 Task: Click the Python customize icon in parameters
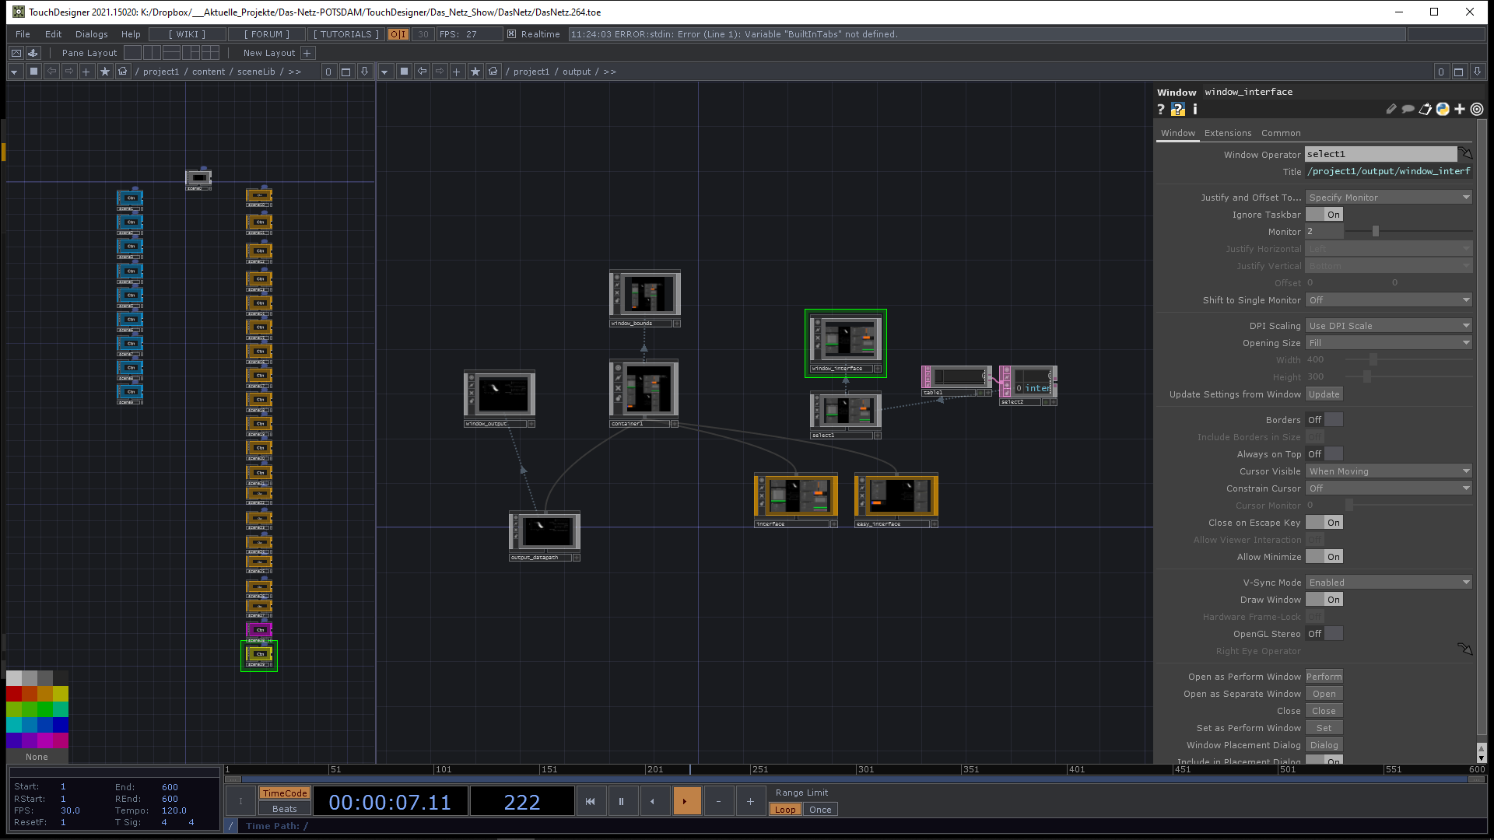[x=1443, y=110]
